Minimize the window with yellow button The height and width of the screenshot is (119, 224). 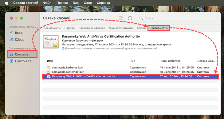pyautogui.click(x=16, y=18)
